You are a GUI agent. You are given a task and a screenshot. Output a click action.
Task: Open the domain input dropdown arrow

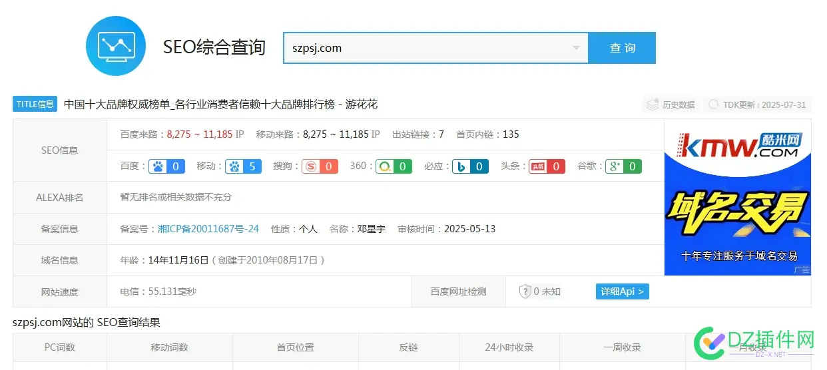576,48
